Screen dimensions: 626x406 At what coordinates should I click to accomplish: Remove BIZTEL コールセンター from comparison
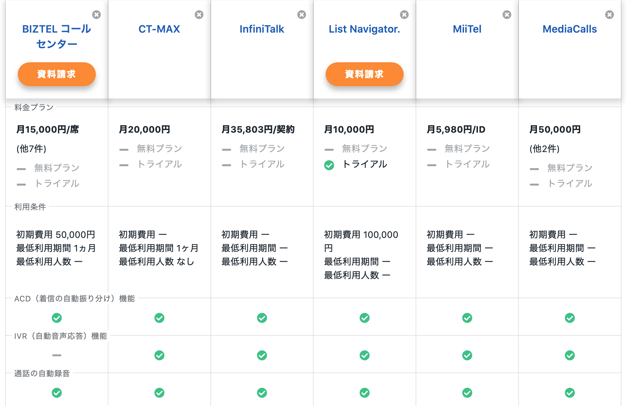coord(96,15)
